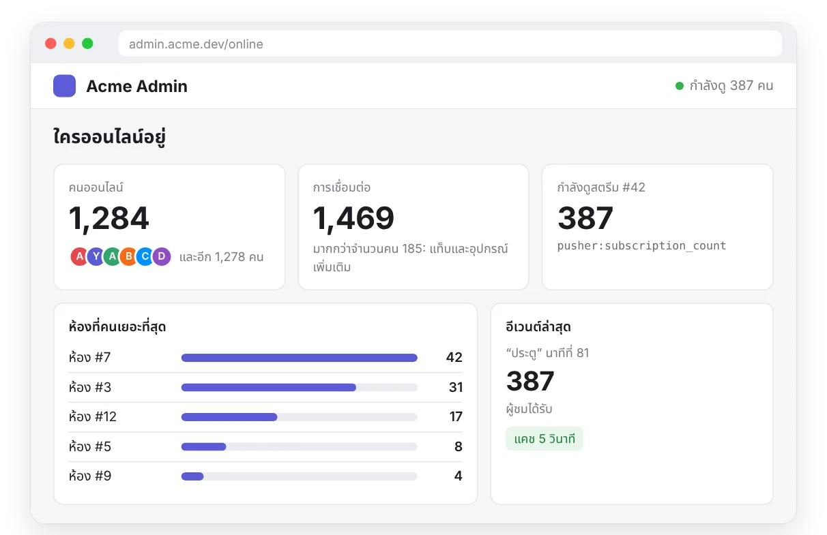Click the progress bar for ห้อง #3
The width and height of the screenshot is (827, 535).
pos(300,387)
